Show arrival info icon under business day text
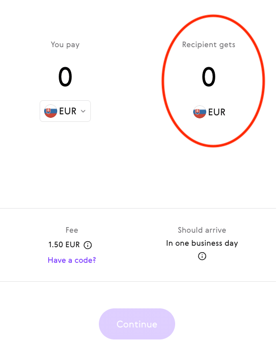The height and width of the screenshot is (350, 277). point(202,256)
